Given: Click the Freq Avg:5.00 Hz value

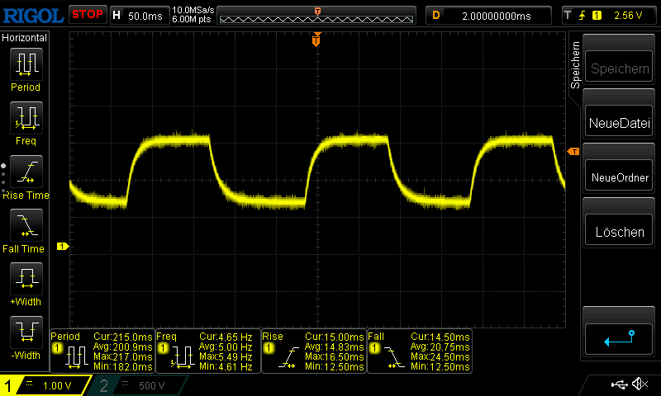Looking at the screenshot, I should [226, 346].
